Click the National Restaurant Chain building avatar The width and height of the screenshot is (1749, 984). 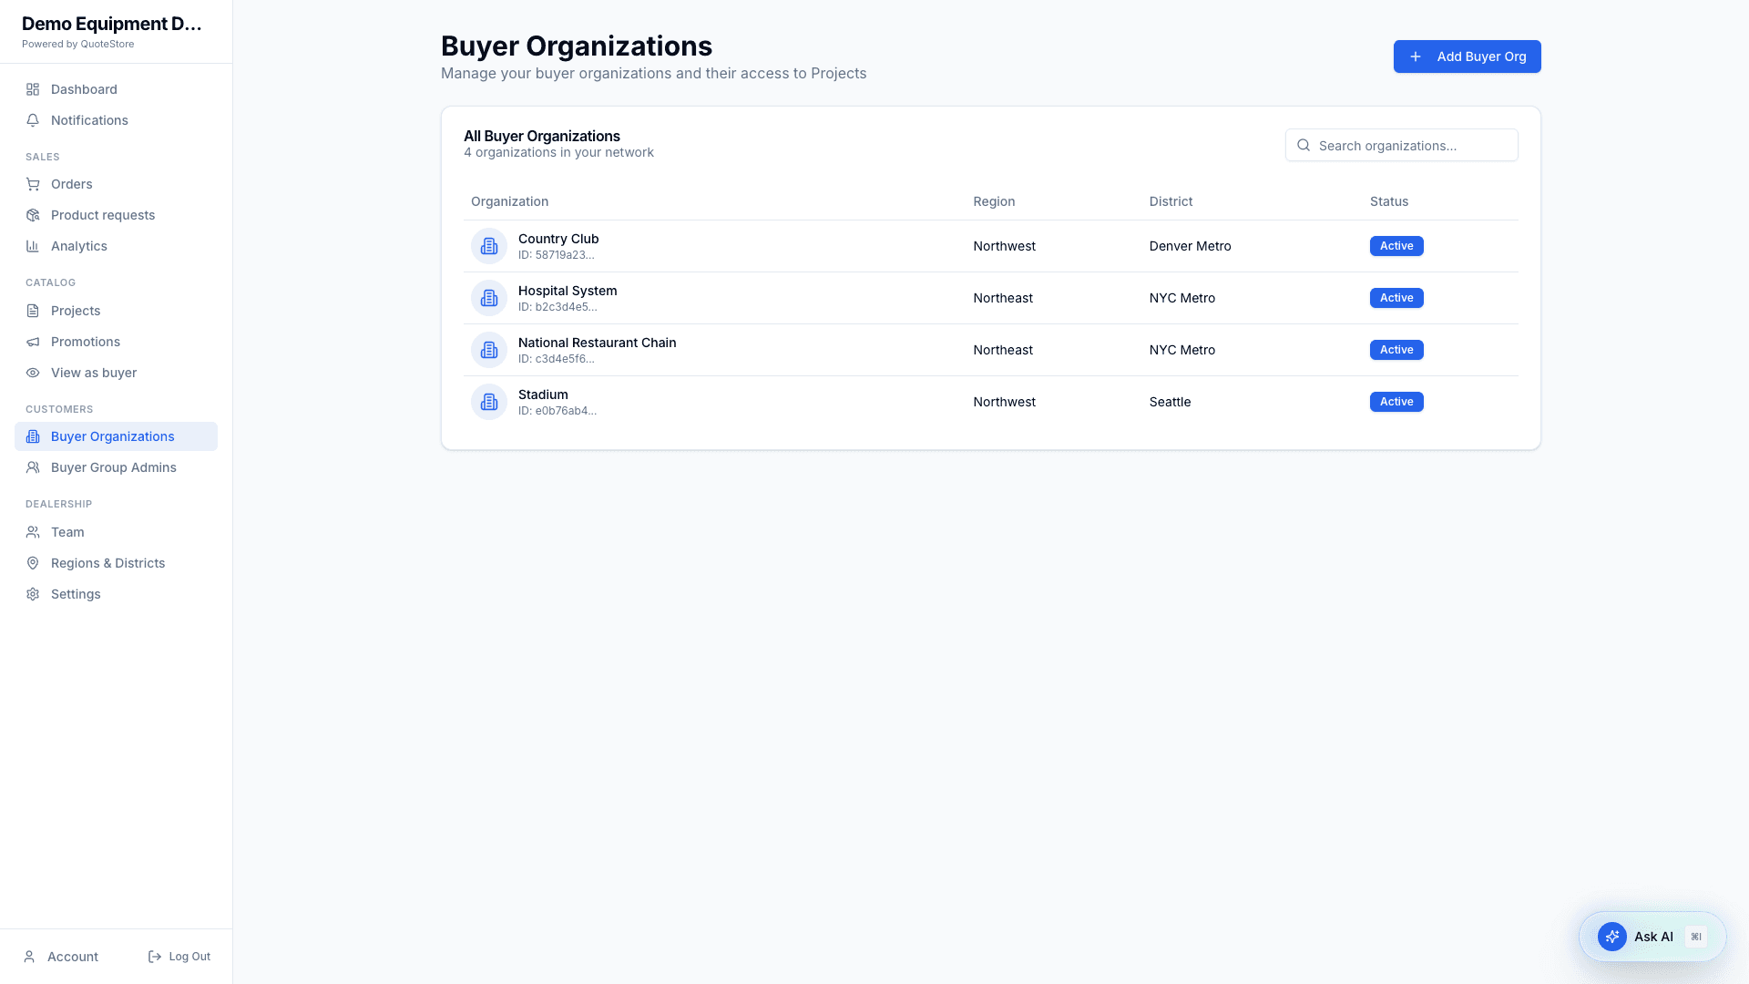(x=489, y=350)
